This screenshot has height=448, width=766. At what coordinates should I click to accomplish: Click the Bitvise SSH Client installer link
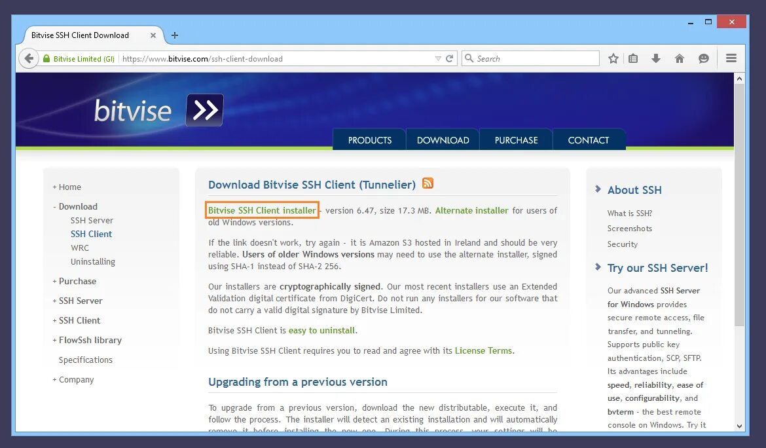[262, 210]
